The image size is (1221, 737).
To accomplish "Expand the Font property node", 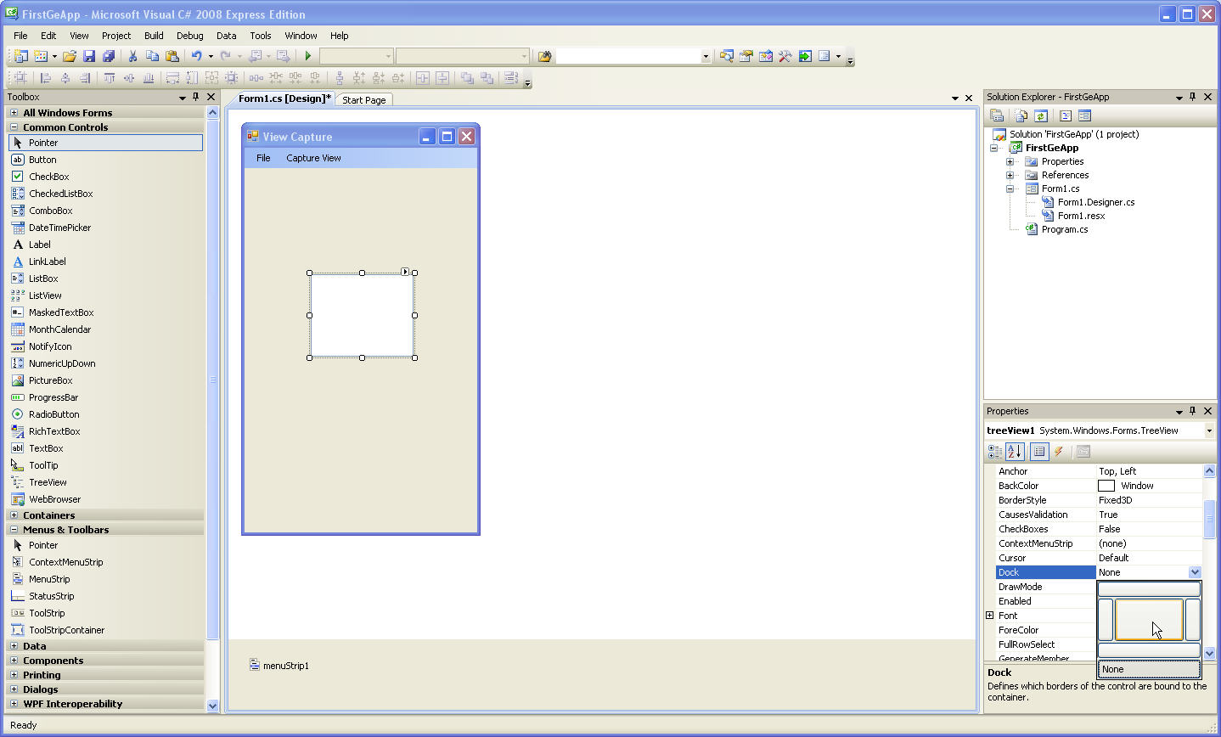I will pyautogui.click(x=990, y=616).
